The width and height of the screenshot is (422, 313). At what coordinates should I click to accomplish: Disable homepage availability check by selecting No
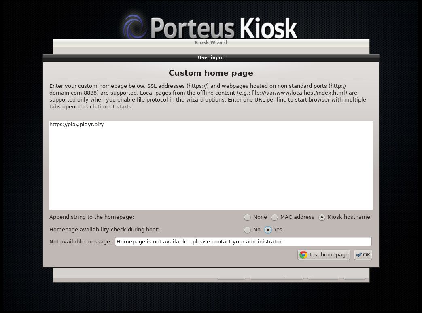[247, 230]
